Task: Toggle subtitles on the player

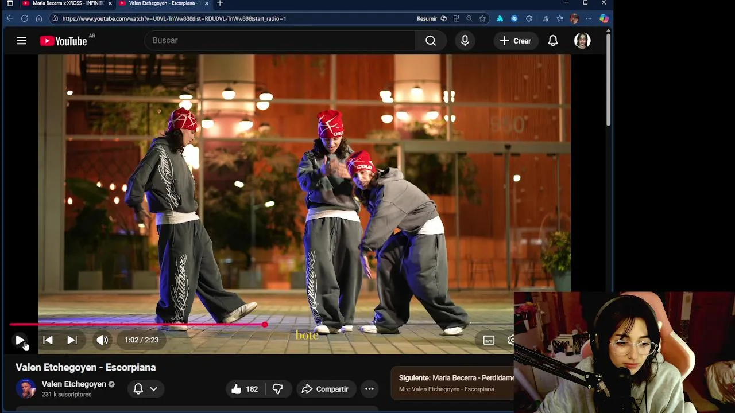Action: coord(489,340)
